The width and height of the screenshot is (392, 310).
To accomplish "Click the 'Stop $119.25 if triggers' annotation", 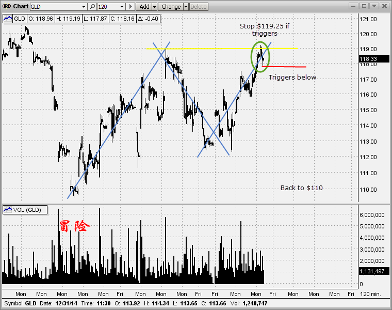I will 265,29.
